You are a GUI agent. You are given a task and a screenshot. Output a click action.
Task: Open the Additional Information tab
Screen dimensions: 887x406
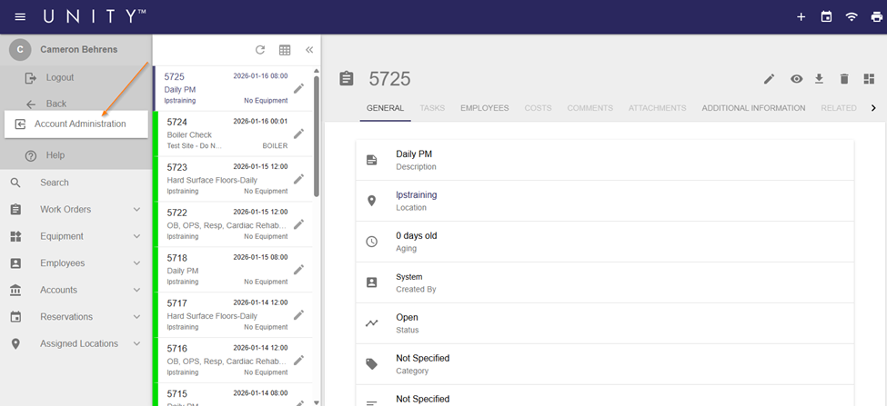[x=753, y=108]
